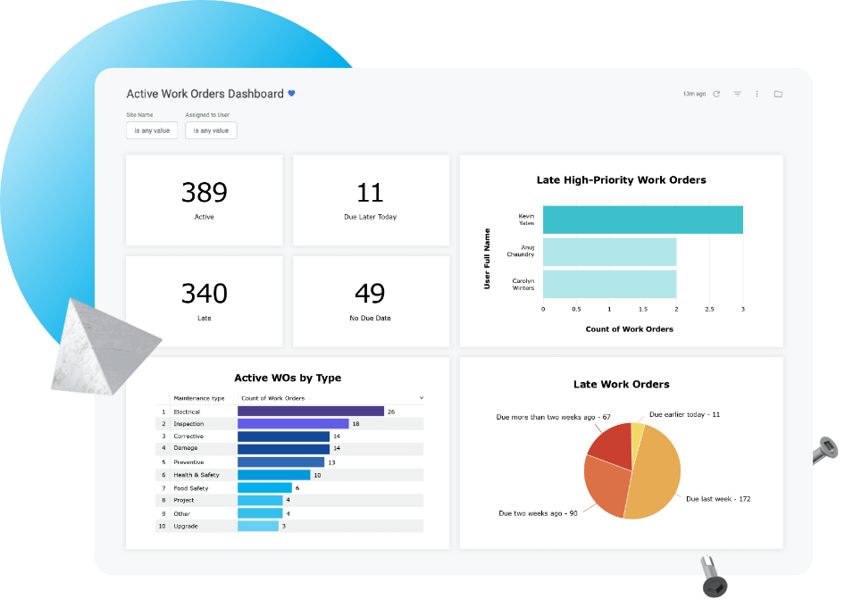The height and width of the screenshot is (607, 853).
Task: Refresh the dashboard data
Action: click(716, 94)
